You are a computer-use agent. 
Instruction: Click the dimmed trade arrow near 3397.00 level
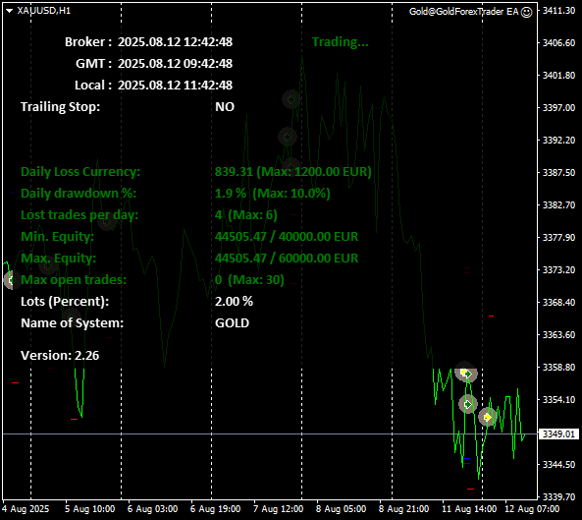pos(291,99)
